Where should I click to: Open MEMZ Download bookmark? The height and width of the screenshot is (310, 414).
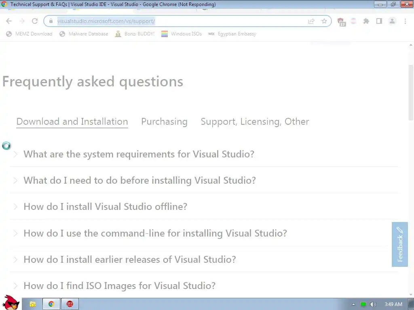pyautogui.click(x=29, y=34)
